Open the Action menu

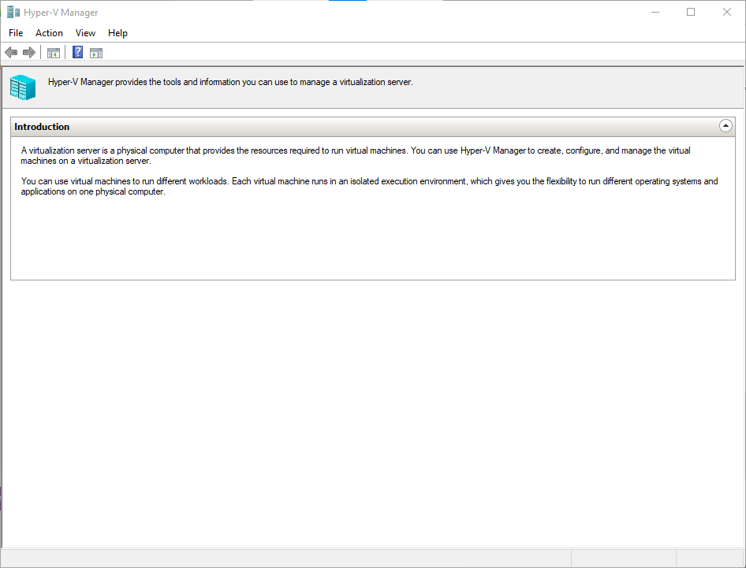click(49, 33)
